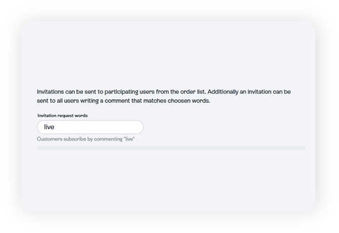The height and width of the screenshot is (233, 339).
Task: Click the Invitation request words input field
Action: (90, 127)
